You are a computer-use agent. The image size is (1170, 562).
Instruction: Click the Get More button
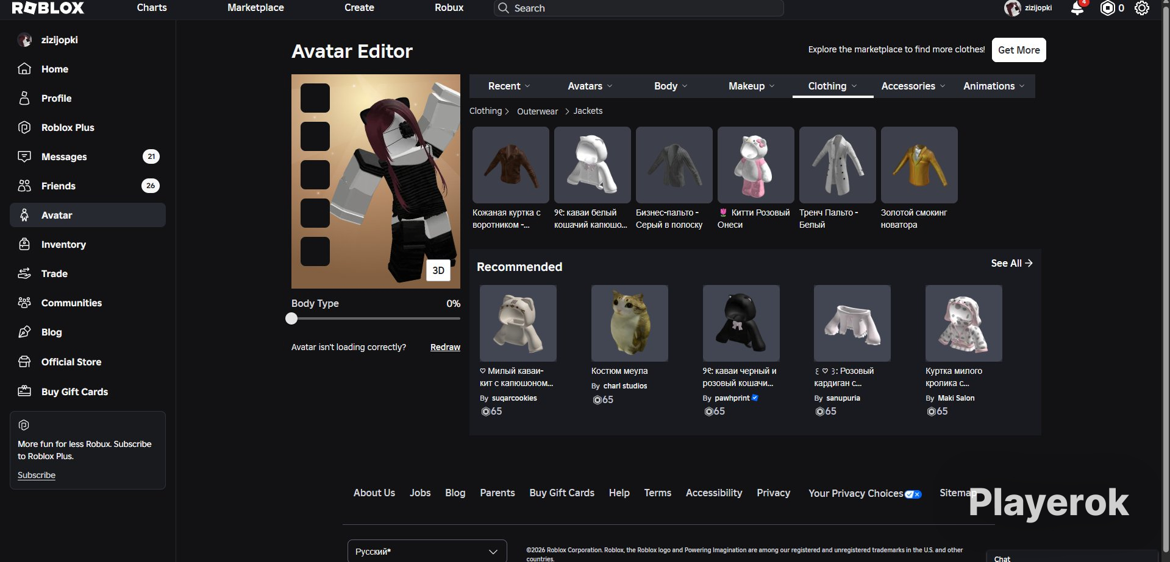coord(1019,50)
